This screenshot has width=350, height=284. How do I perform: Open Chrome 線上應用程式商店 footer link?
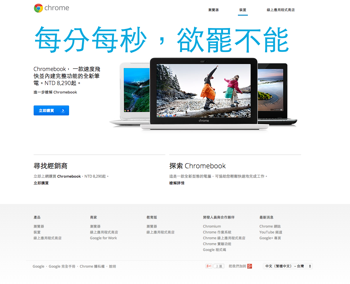coord(224,238)
